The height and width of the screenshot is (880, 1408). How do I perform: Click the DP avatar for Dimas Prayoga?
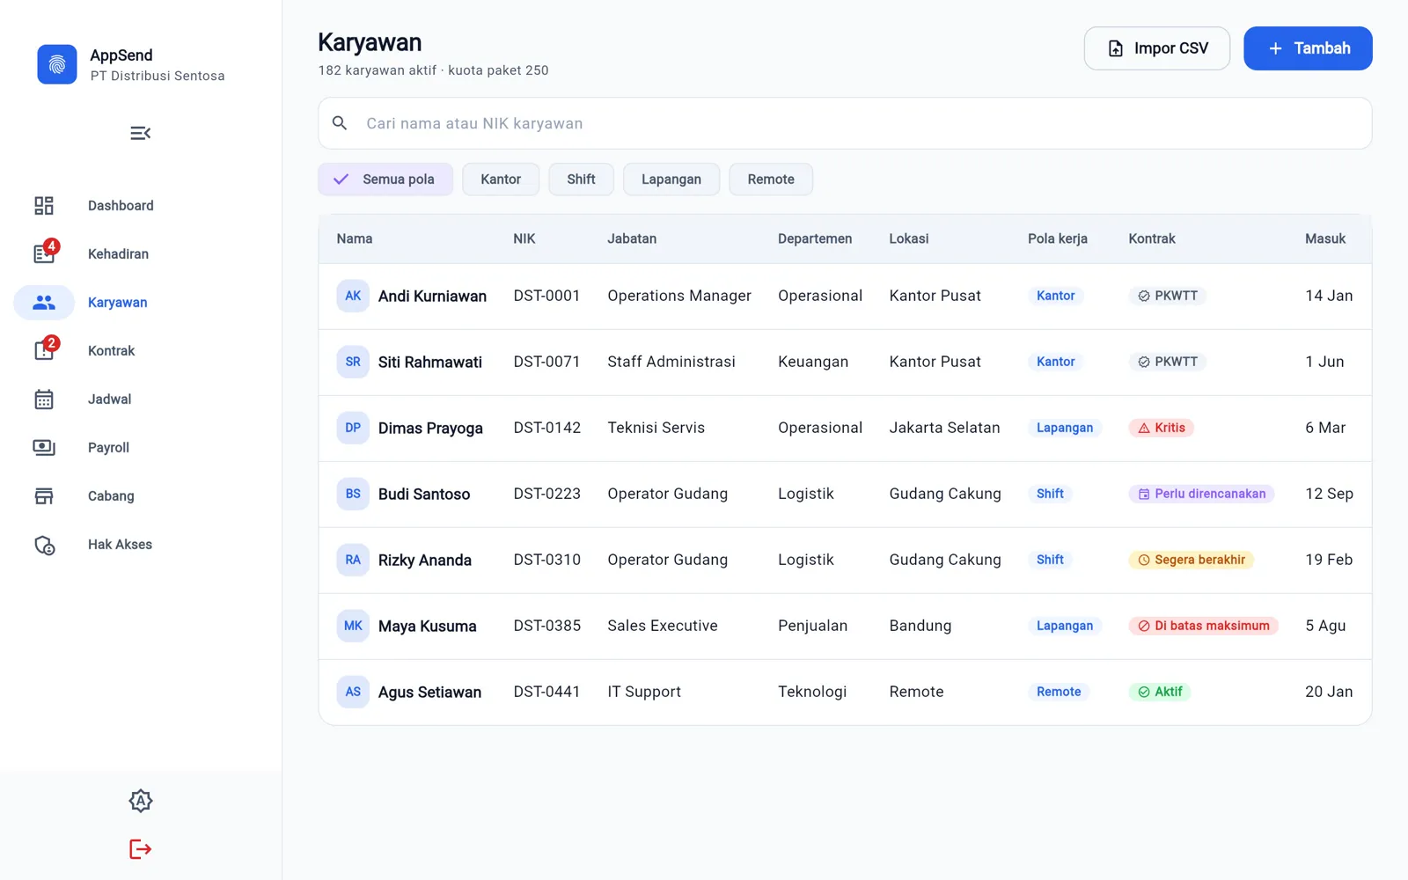(353, 428)
